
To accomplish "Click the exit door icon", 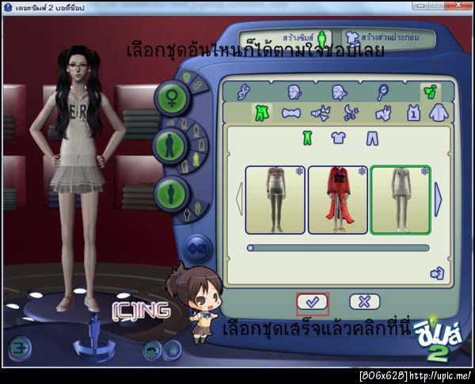I will coord(20,348).
